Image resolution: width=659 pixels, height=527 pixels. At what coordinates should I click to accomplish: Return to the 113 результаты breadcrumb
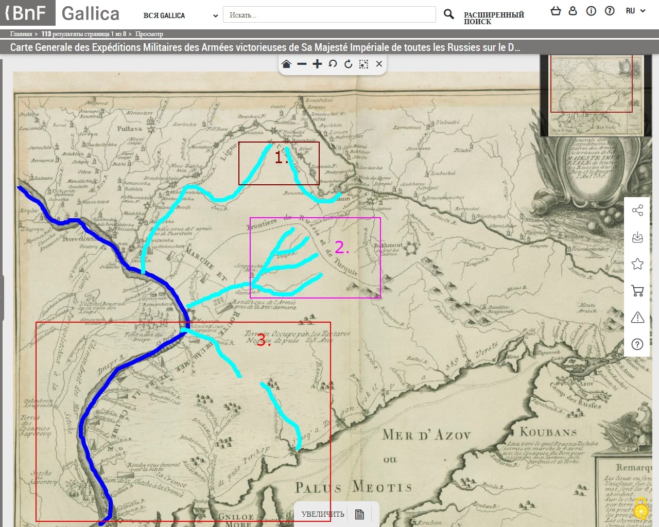tap(83, 34)
